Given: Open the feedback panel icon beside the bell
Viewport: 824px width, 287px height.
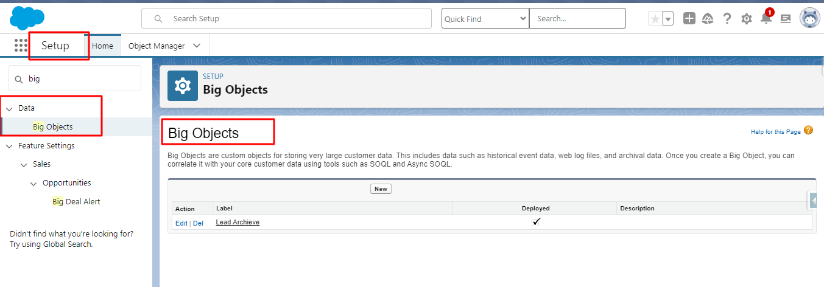Looking at the screenshot, I should click(786, 19).
